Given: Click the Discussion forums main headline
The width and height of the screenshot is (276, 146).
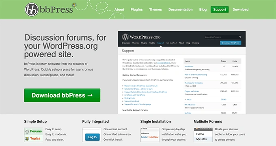Looking at the screenshot, I should click(65, 46).
